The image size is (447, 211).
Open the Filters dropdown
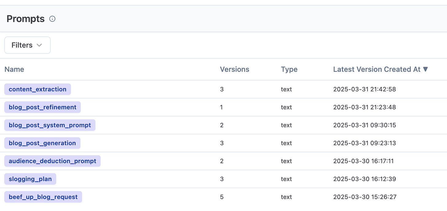click(x=27, y=45)
